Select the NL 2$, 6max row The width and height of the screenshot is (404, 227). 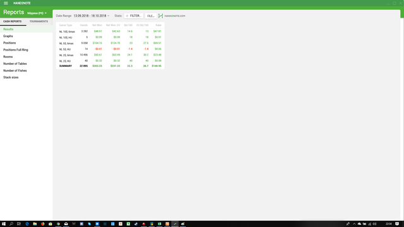click(x=110, y=55)
